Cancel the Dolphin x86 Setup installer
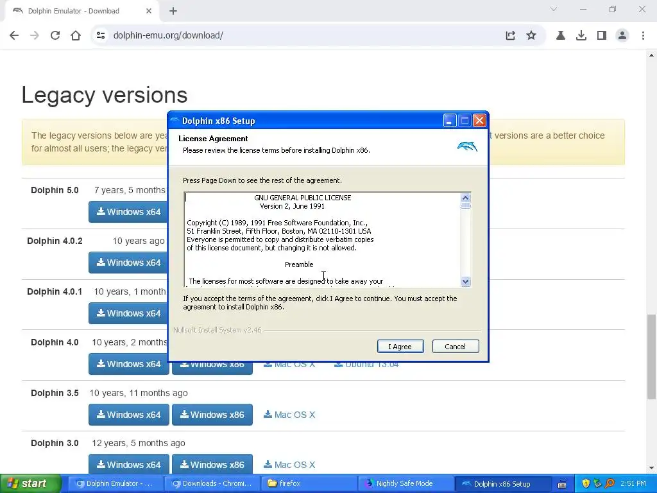This screenshot has height=493, width=657. coord(456,346)
